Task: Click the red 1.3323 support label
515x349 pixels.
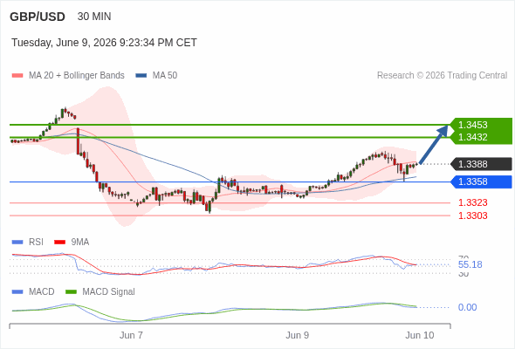Action: (x=472, y=202)
